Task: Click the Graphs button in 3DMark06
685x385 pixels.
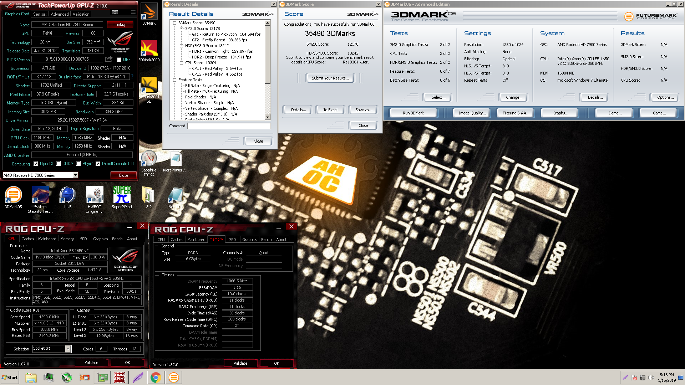Action: [x=560, y=113]
